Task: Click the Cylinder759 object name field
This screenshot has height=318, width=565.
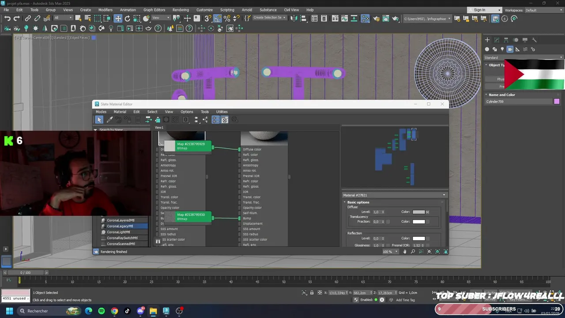Action: tap(519, 102)
